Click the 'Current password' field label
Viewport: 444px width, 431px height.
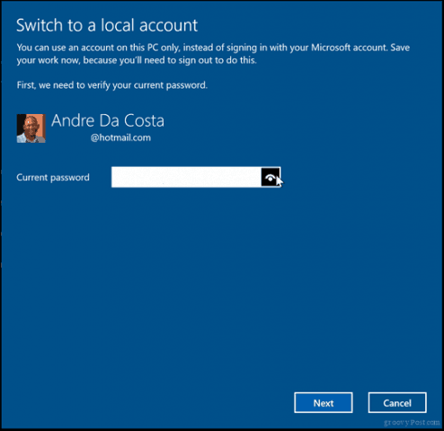pos(53,178)
